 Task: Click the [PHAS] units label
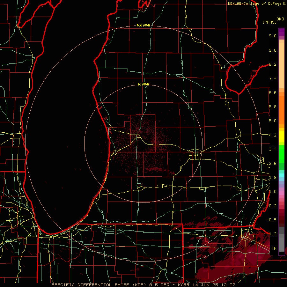269,22
